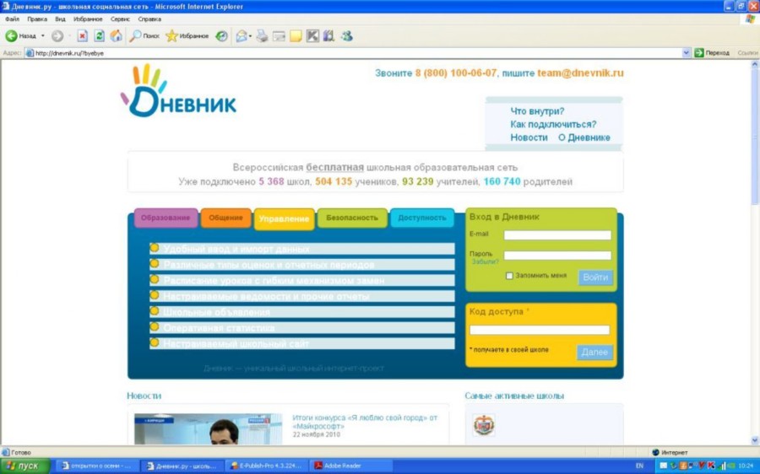The image size is (760, 474).
Task: Click the Back (Назад) arrow icon
Action: click(x=11, y=35)
